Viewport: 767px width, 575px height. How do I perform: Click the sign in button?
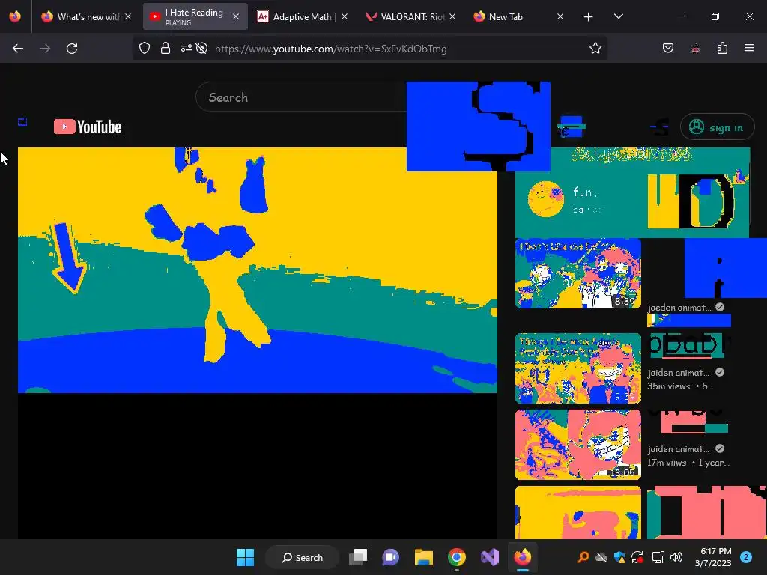point(717,127)
